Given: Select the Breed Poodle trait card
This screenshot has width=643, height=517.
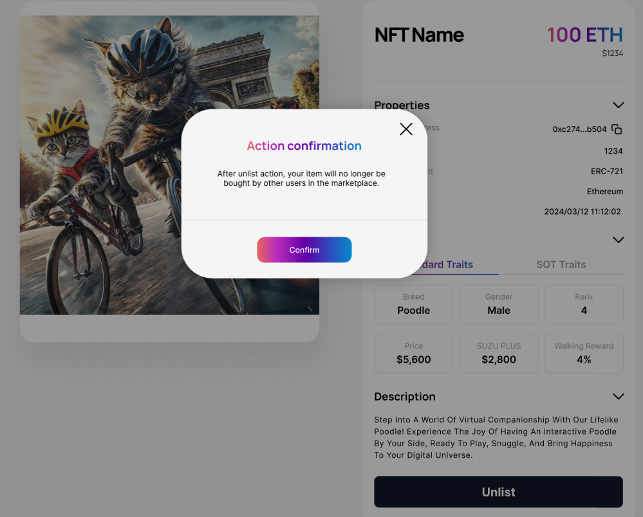Looking at the screenshot, I should tap(413, 304).
